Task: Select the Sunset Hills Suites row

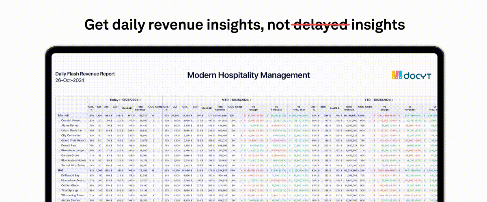Action: [x=246, y=165]
